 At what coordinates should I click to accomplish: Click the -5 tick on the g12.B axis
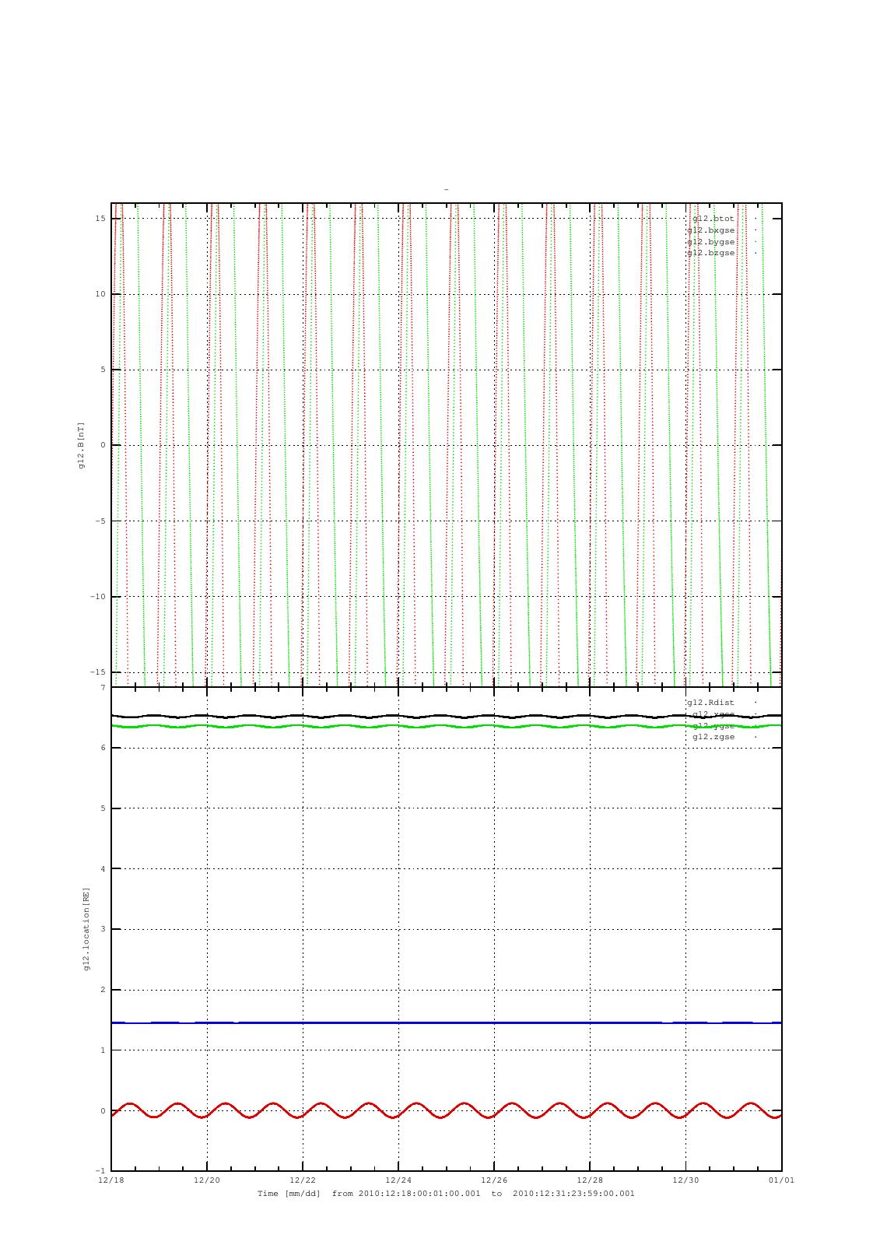100,521
